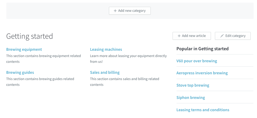Click the Leasing machines description text
The image size is (257, 118).
click(x=128, y=59)
